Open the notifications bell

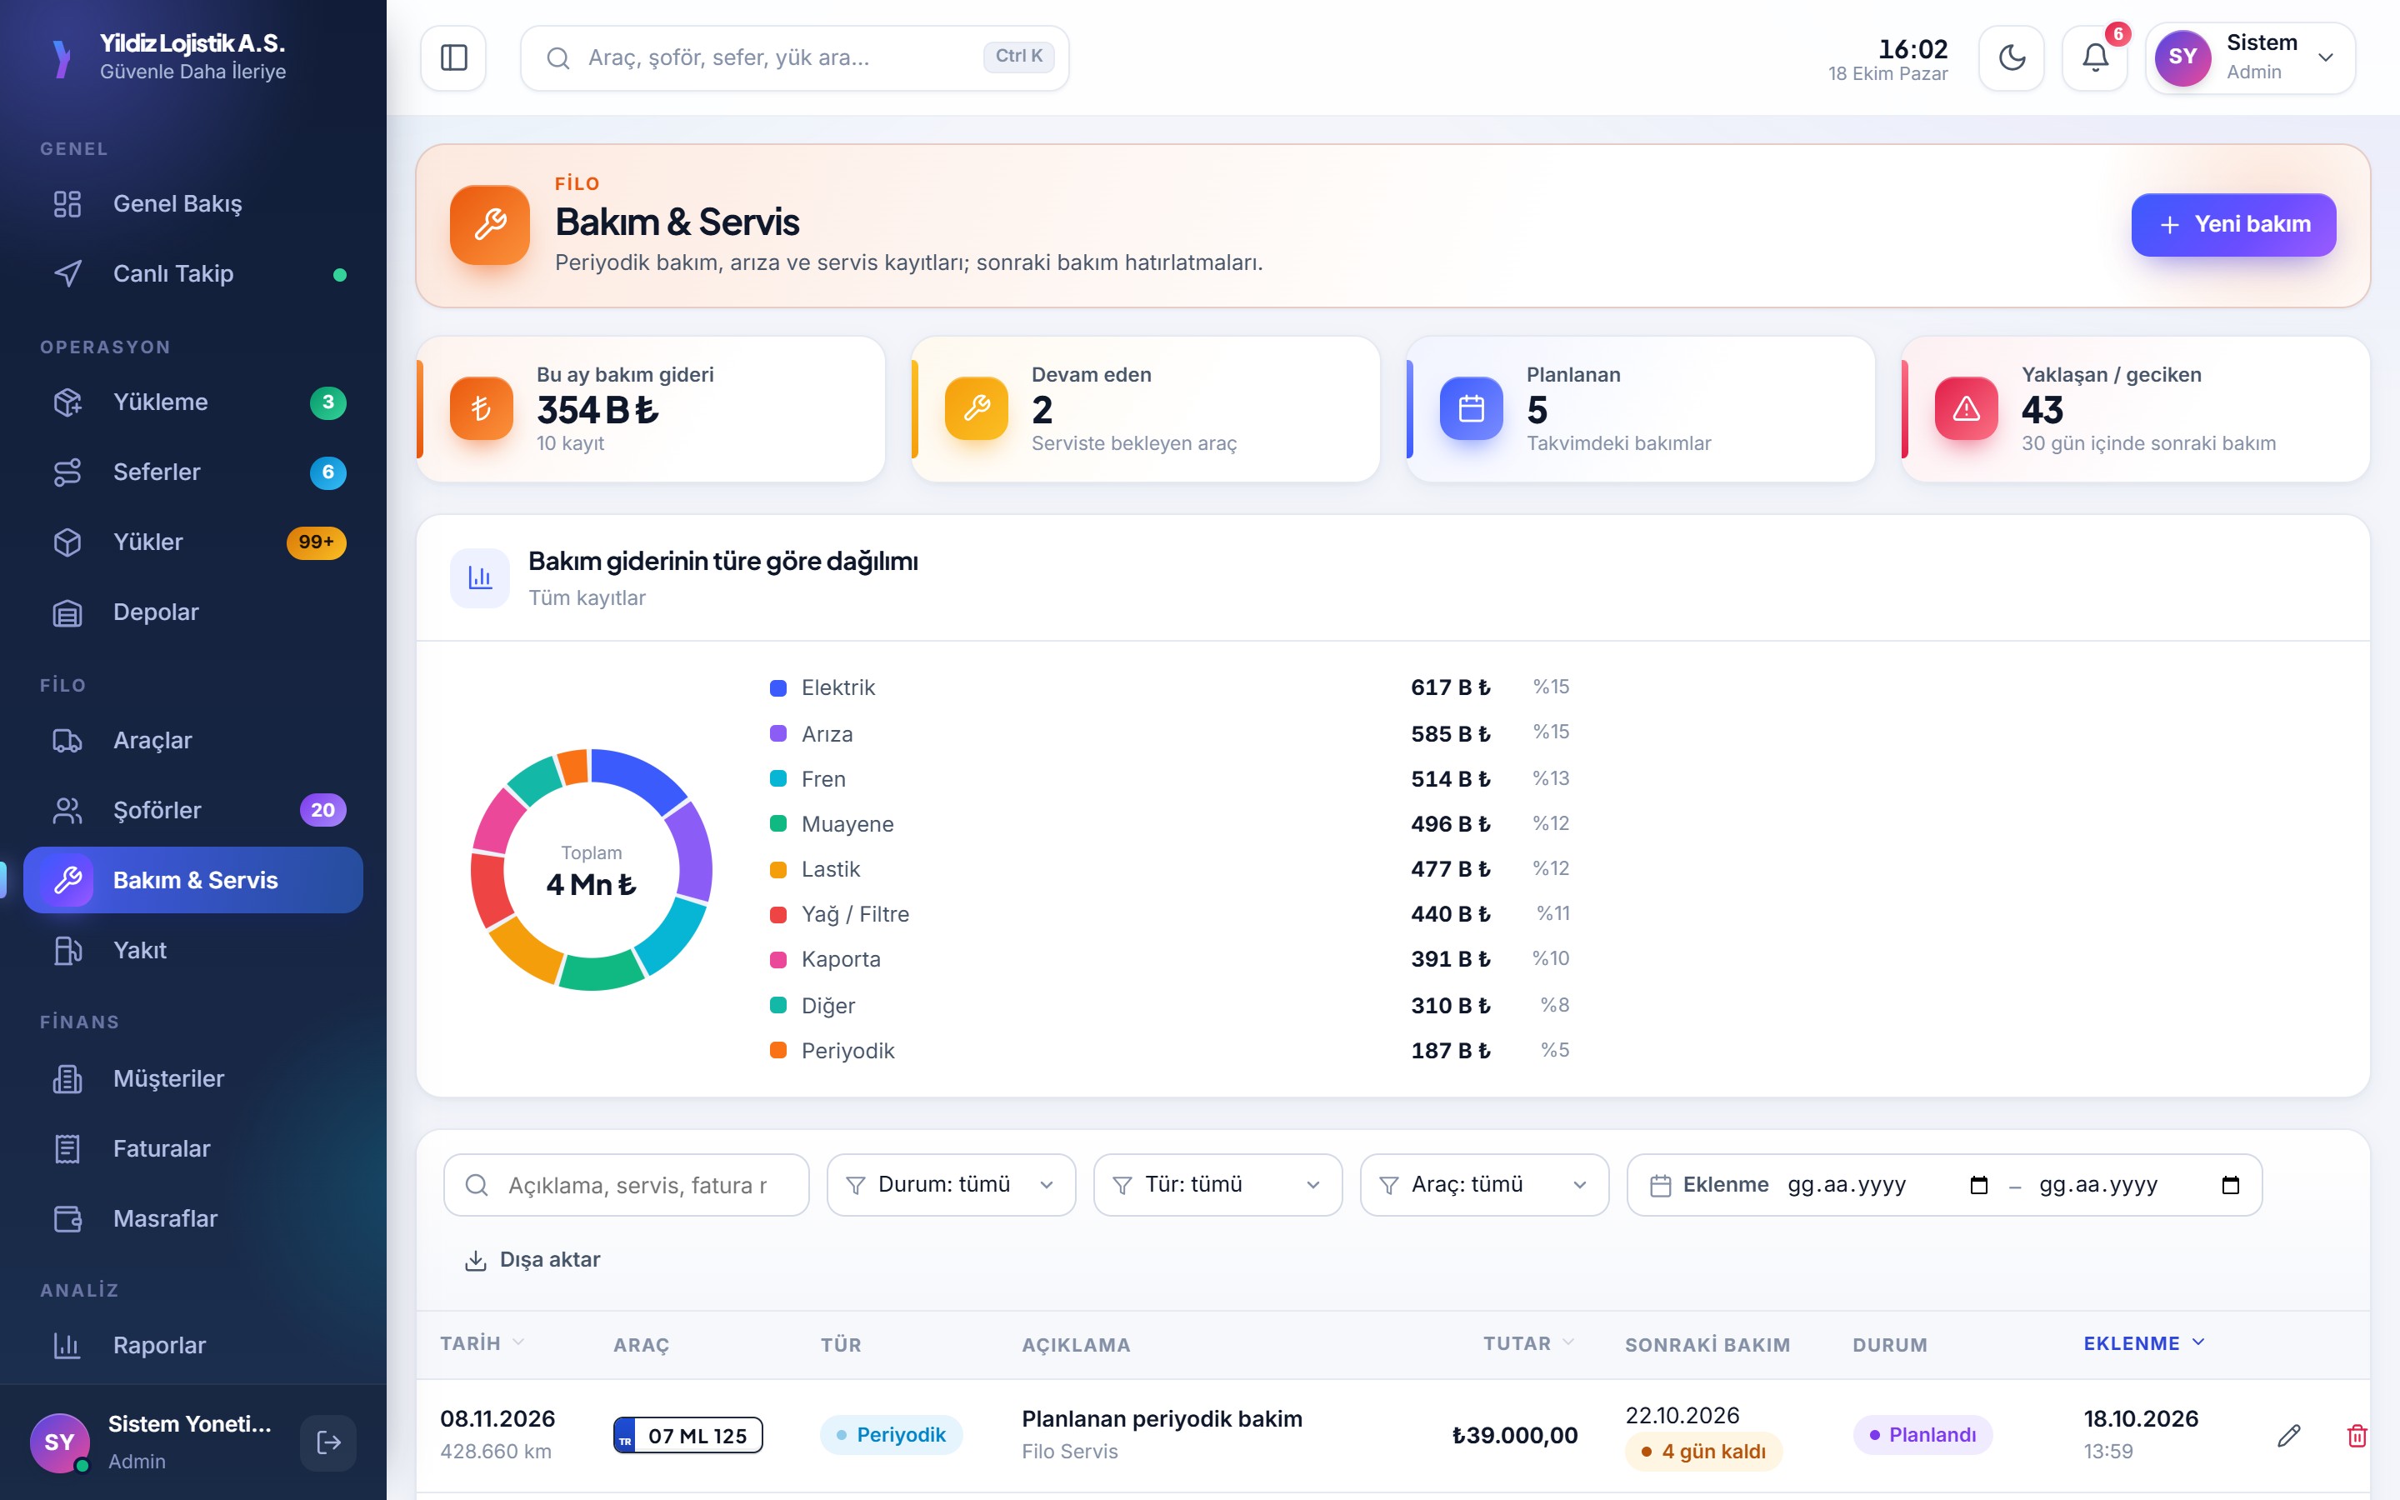coord(2094,57)
